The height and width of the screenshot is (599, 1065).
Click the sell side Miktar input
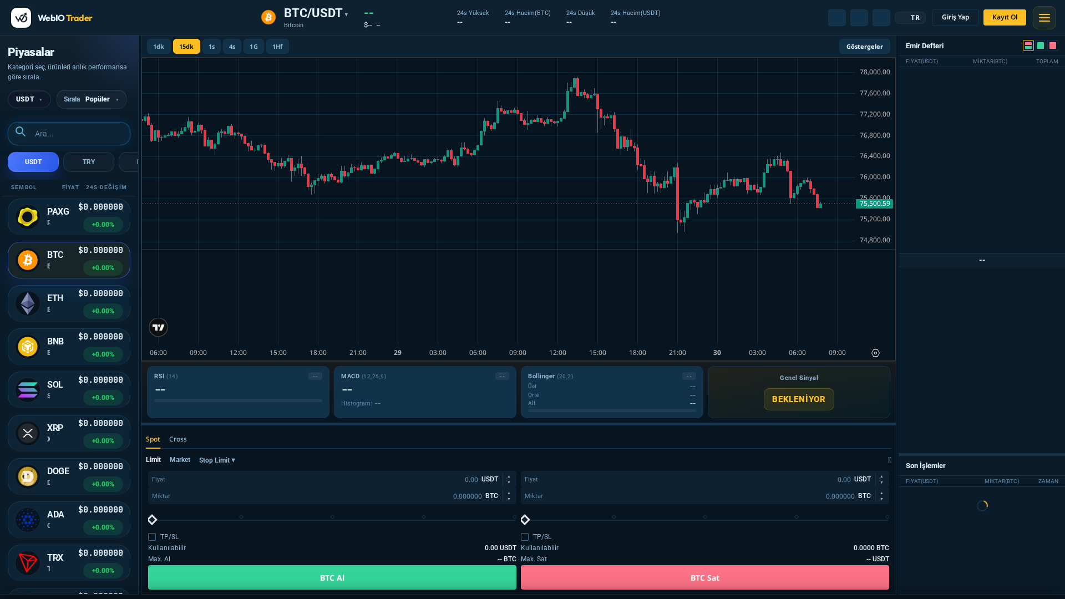click(704, 496)
